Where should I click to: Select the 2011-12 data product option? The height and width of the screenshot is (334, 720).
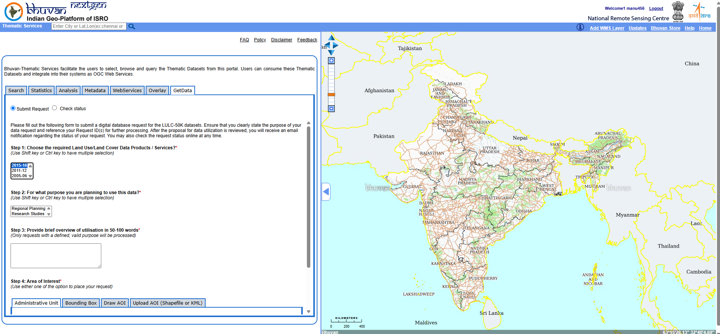coord(19,171)
